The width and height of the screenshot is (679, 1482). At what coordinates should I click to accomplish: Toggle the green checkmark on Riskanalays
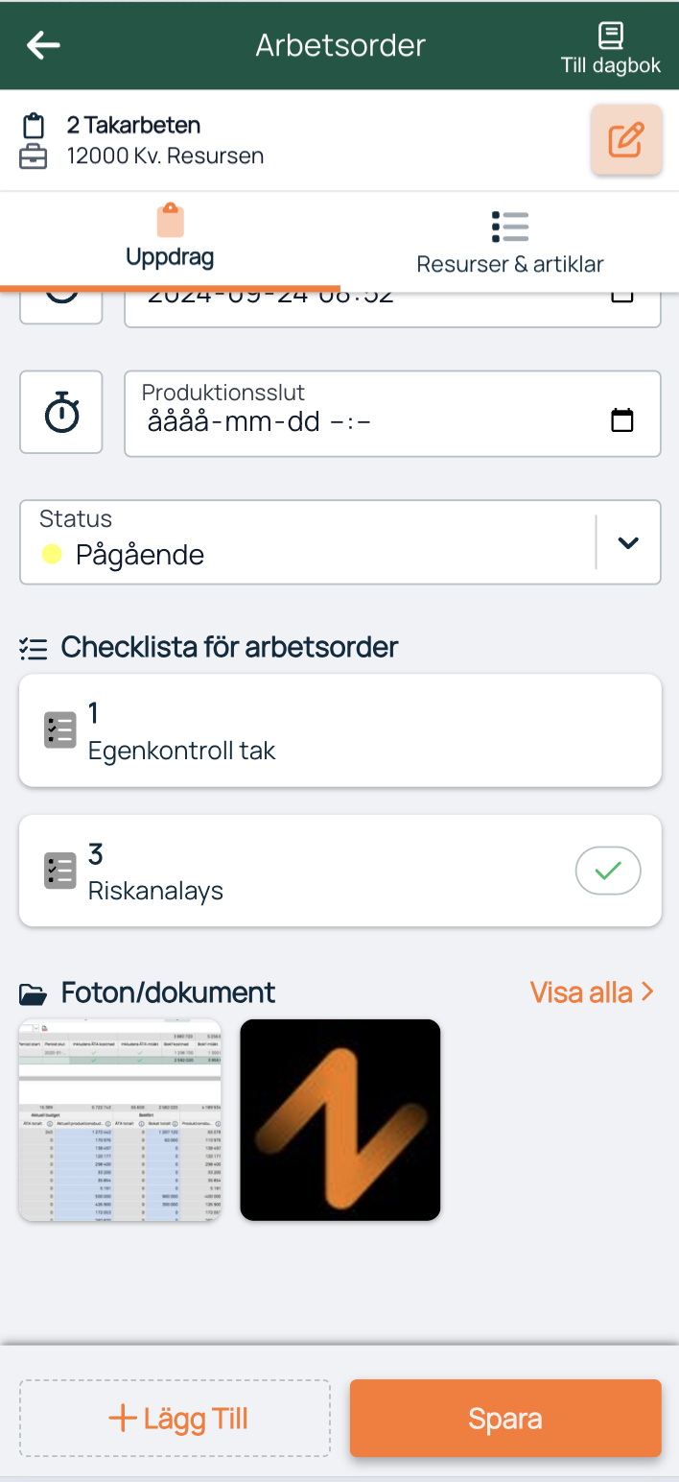pyautogui.click(x=608, y=871)
